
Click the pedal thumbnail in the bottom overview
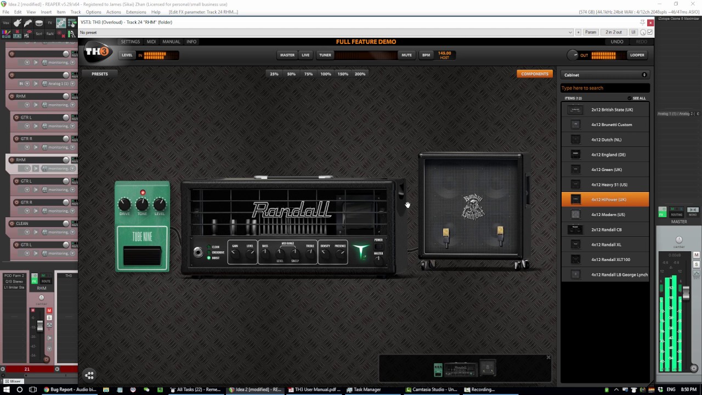click(x=438, y=370)
